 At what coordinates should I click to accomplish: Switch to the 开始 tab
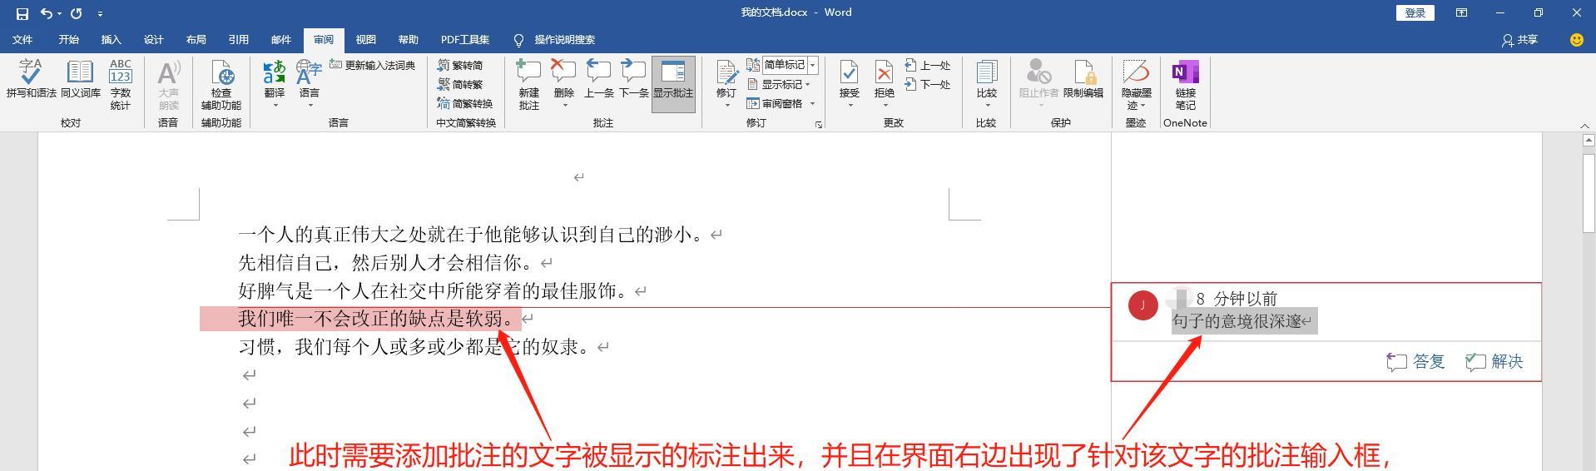click(x=69, y=40)
